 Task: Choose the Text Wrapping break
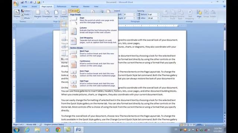pyautogui.click(x=93, y=40)
